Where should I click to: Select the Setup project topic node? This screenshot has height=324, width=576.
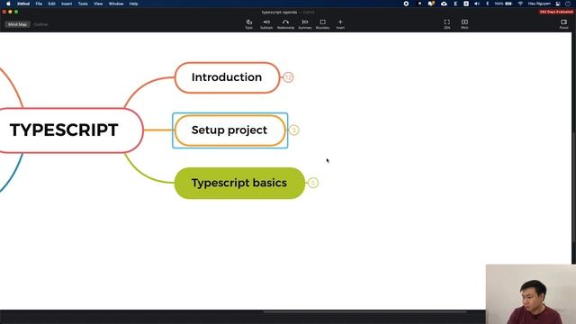[x=230, y=130]
